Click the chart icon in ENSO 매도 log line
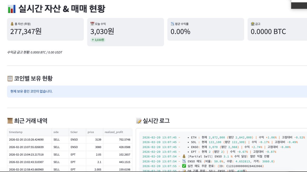The width and height of the screenshot is (307, 172). click(x=184, y=161)
